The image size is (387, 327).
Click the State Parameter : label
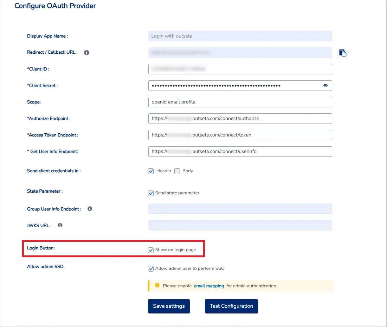[45, 191]
